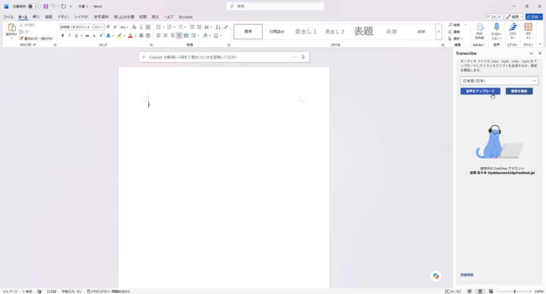Collapse the ribbon with the chevron
Viewport: 546px width, 294px height.
[540, 44]
